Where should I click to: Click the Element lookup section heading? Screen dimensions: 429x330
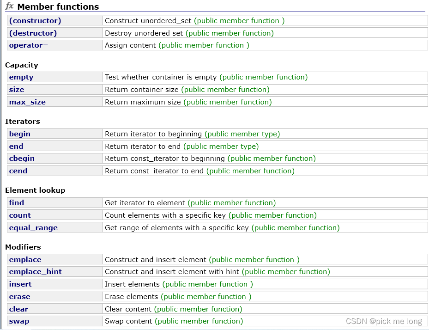click(x=35, y=190)
